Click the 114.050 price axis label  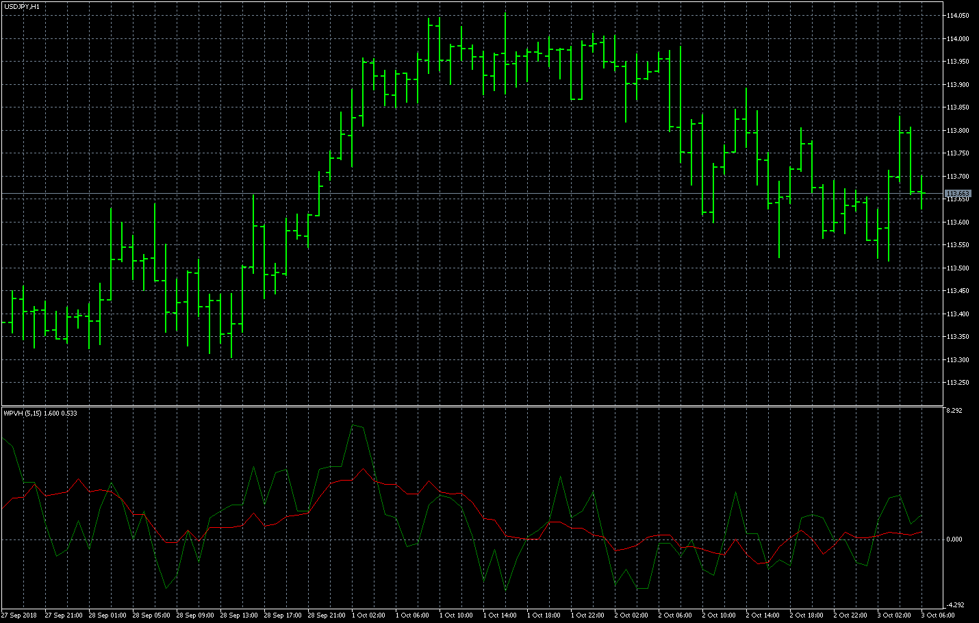(958, 16)
